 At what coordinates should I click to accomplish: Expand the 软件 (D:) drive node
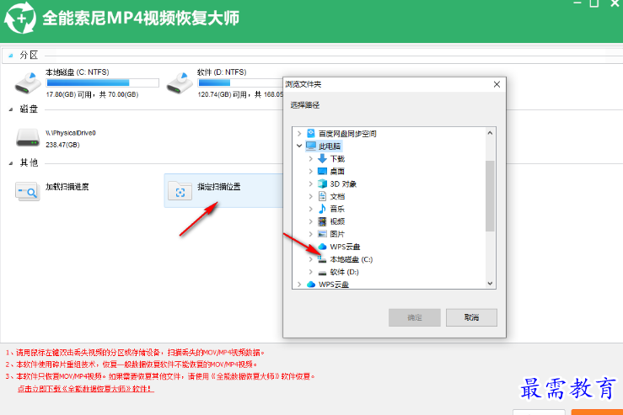pos(311,272)
